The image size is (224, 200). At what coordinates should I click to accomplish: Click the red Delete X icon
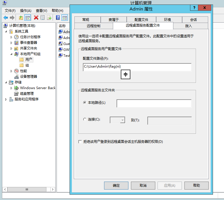[36, 18]
